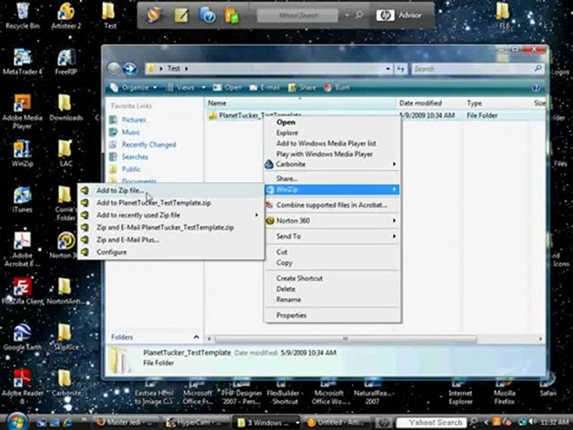Open the Pictures favorite link
This screenshot has height=430, width=573.
pos(134,119)
